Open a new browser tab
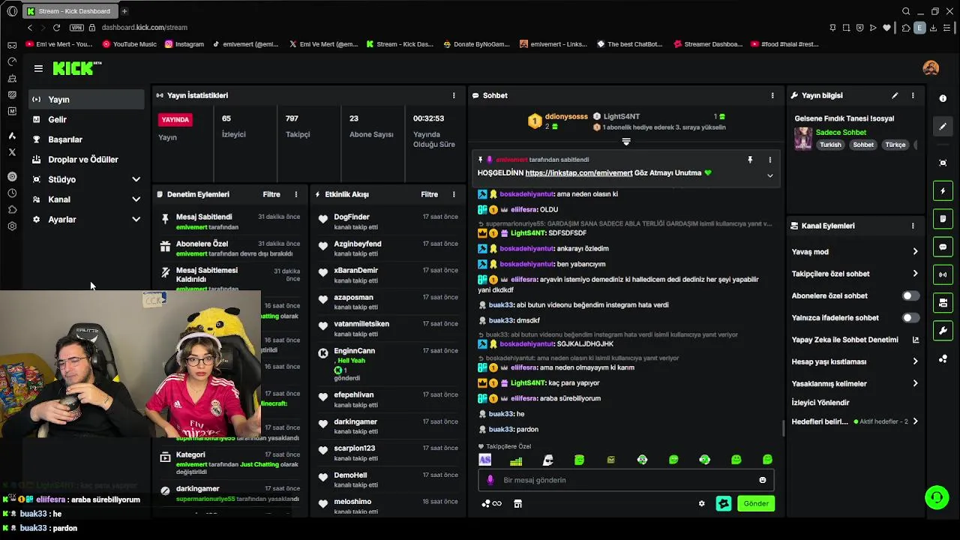This screenshot has height=540, width=960. 124,11
